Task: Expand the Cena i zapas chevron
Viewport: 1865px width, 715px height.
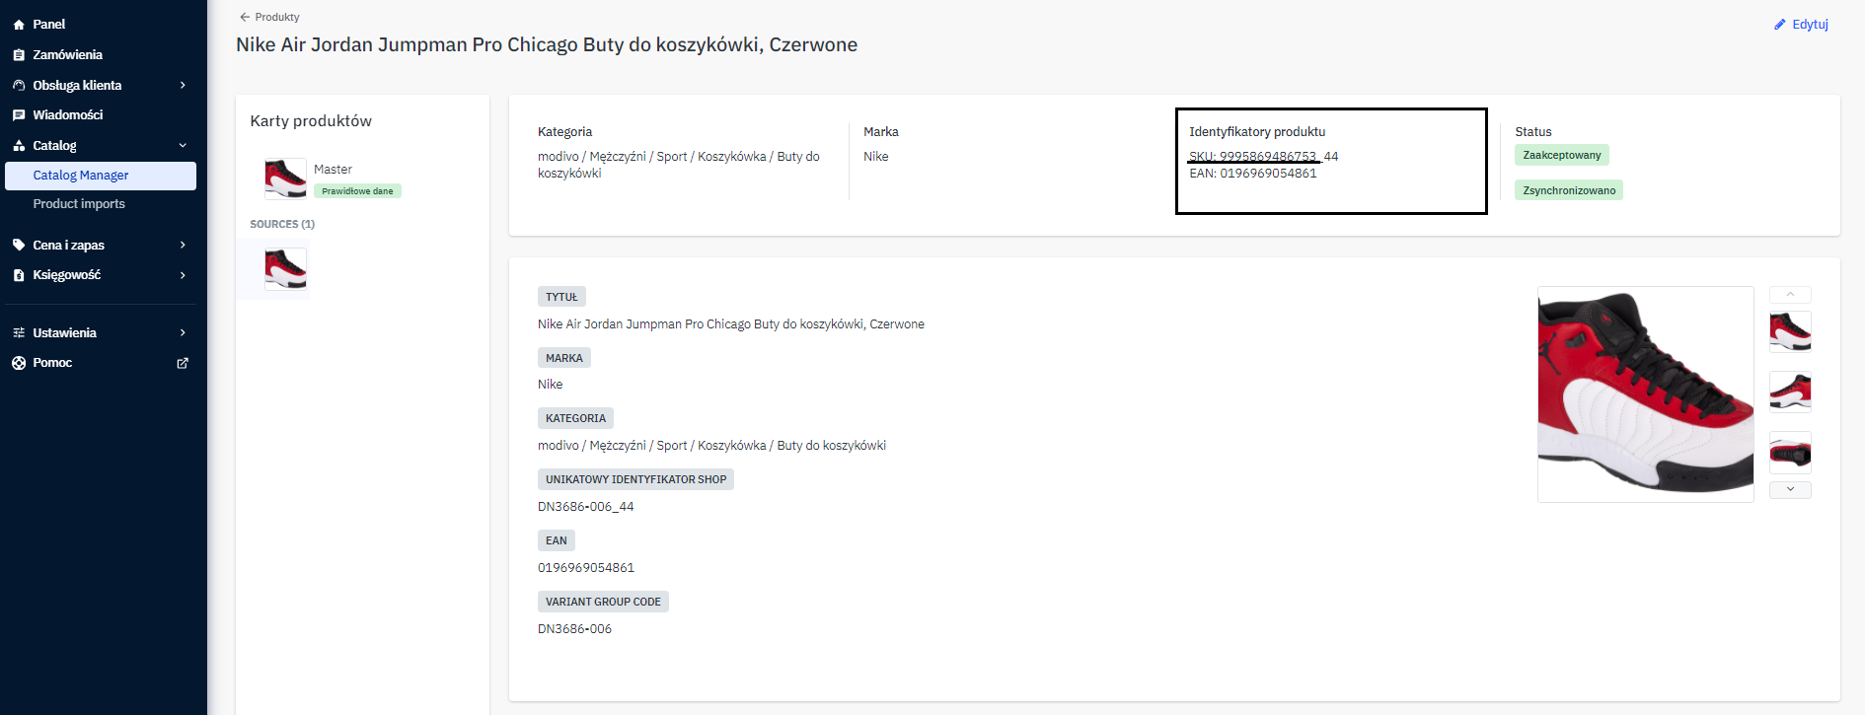Action: (x=183, y=245)
